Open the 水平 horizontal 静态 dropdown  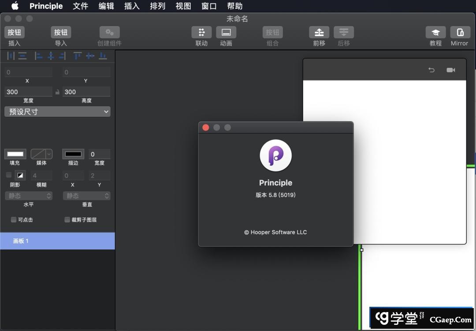29,196
